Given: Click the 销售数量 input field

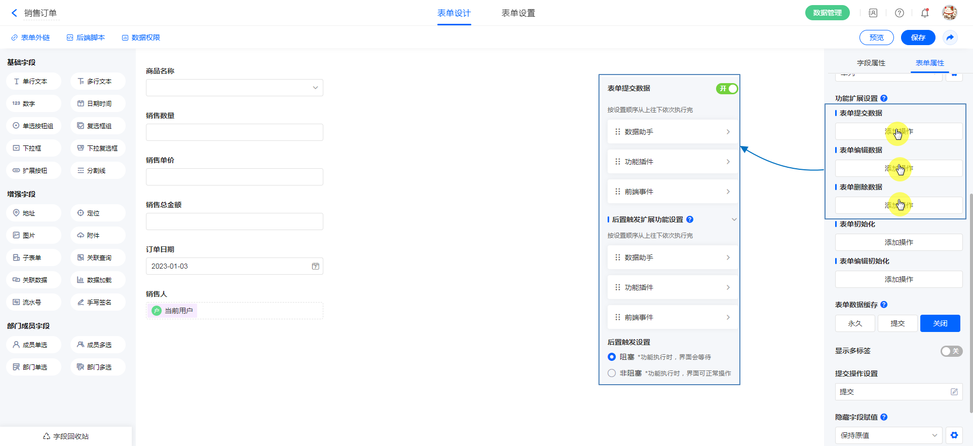Looking at the screenshot, I should click(235, 132).
